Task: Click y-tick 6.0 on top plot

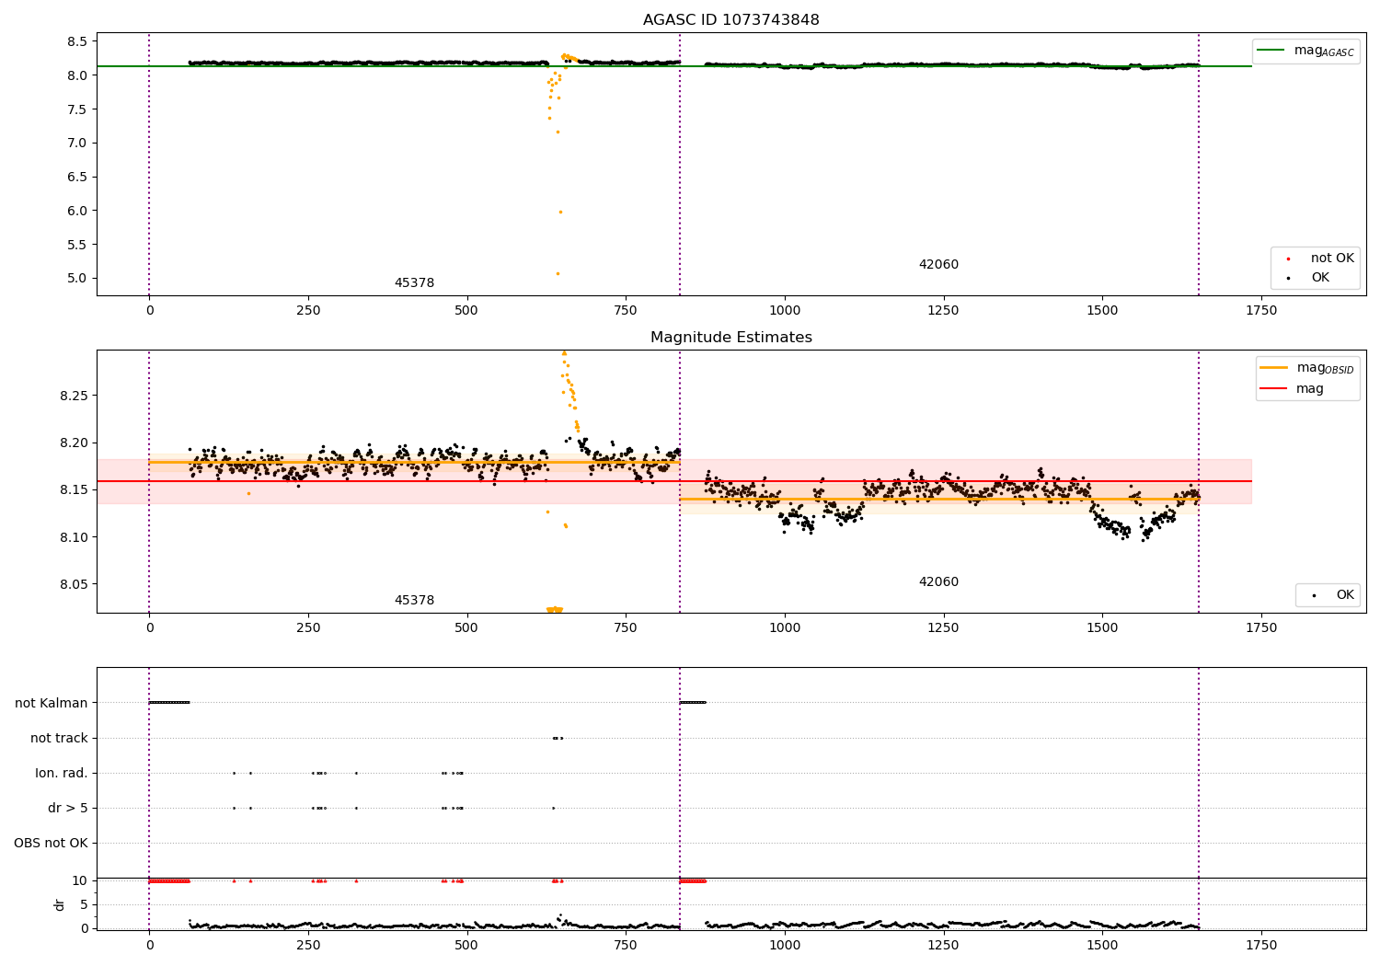Action: (77, 211)
